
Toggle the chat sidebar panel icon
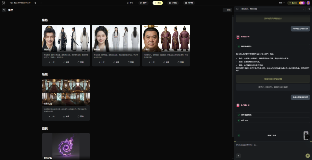[x=237, y=9]
